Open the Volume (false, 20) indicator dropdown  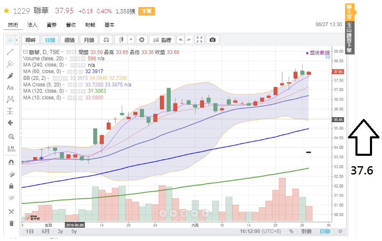click(x=66, y=59)
